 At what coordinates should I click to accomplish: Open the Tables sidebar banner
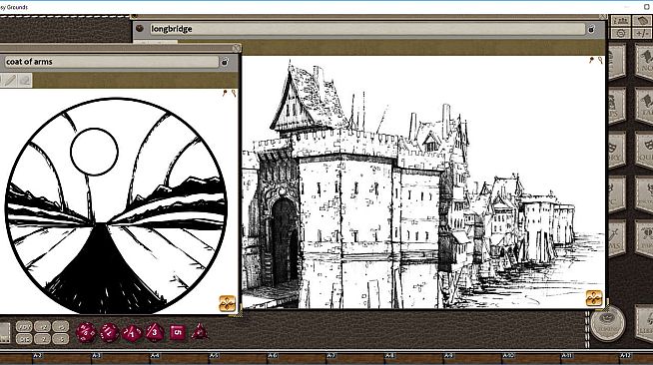(x=644, y=106)
